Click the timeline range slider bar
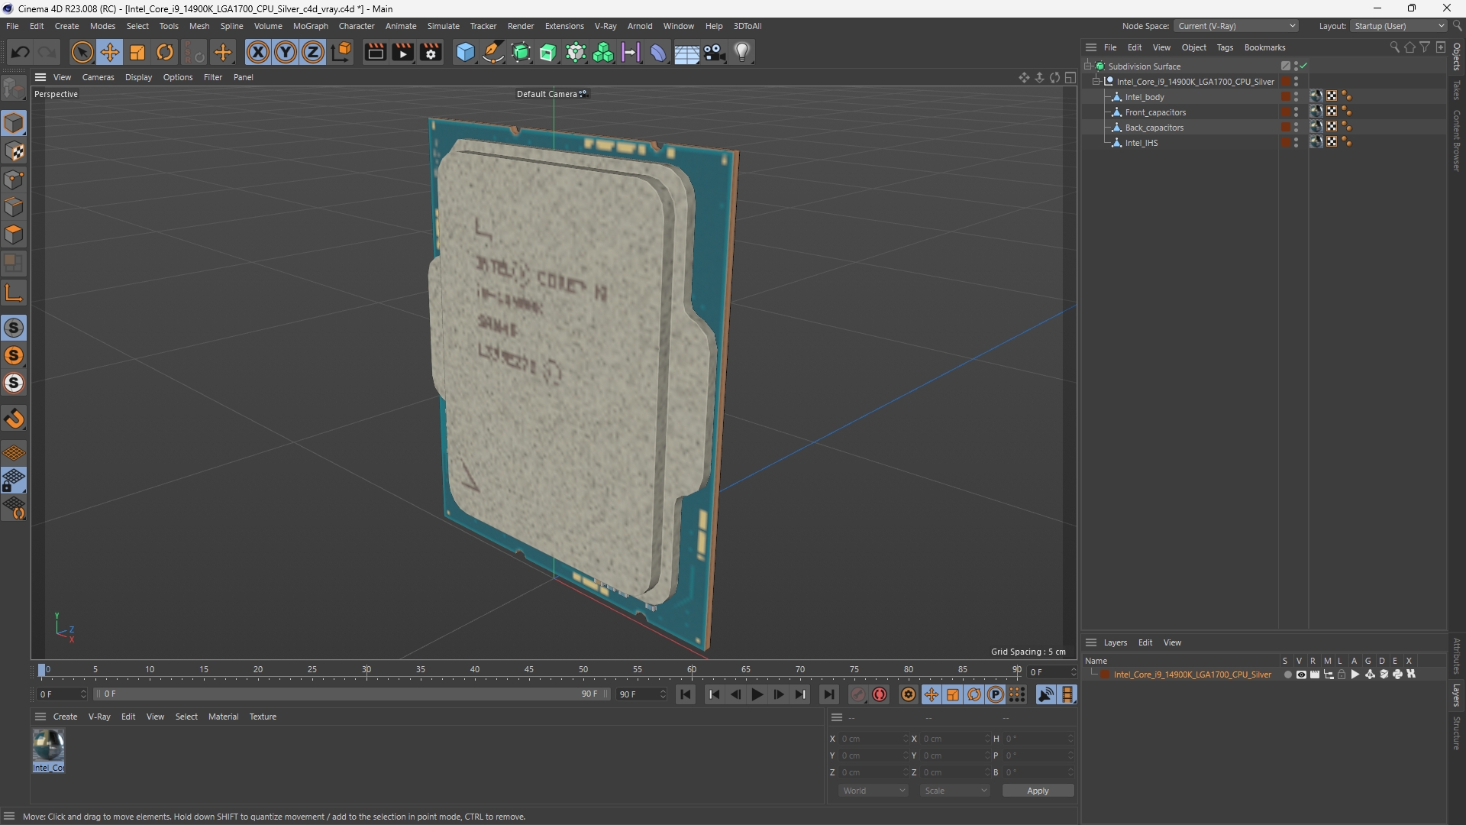This screenshot has height=825, width=1466. [x=351, y=694]
